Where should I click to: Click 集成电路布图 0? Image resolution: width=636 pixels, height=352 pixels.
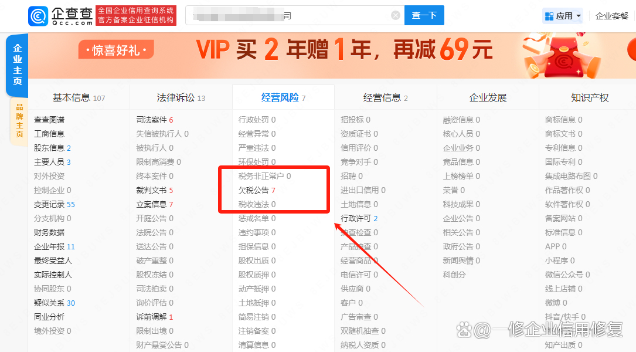pyautogui.click(x=571, y=176)
